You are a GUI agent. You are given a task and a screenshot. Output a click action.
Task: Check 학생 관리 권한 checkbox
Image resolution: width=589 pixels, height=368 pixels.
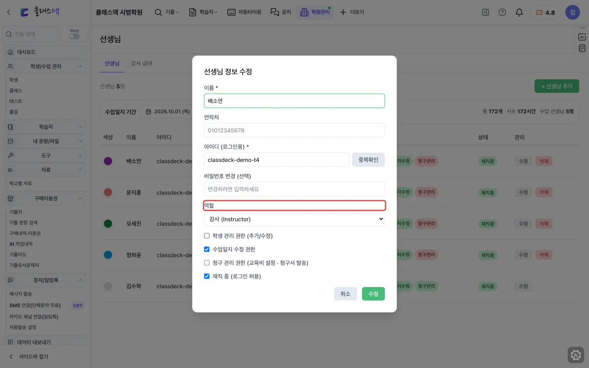coord(207,236)
